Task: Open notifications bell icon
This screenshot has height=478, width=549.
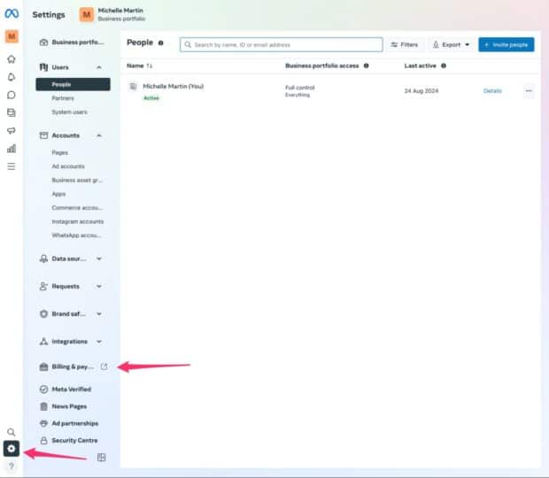Action: click(12, 77)
